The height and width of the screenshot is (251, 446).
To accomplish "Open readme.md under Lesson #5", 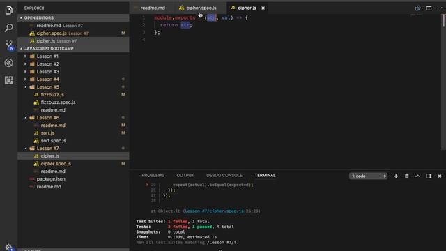I will click(x=73, y=110).
